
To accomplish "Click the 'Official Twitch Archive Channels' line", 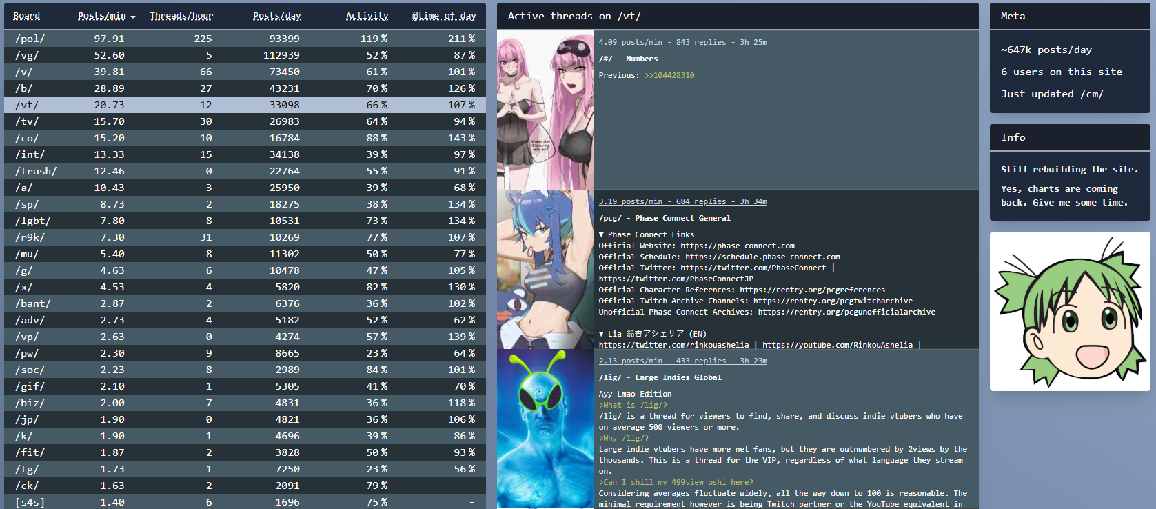I will pyautogui.click(x=756, y=301).
